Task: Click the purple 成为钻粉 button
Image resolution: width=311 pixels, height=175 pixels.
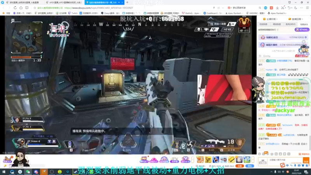Action: (x=302, y=30)
